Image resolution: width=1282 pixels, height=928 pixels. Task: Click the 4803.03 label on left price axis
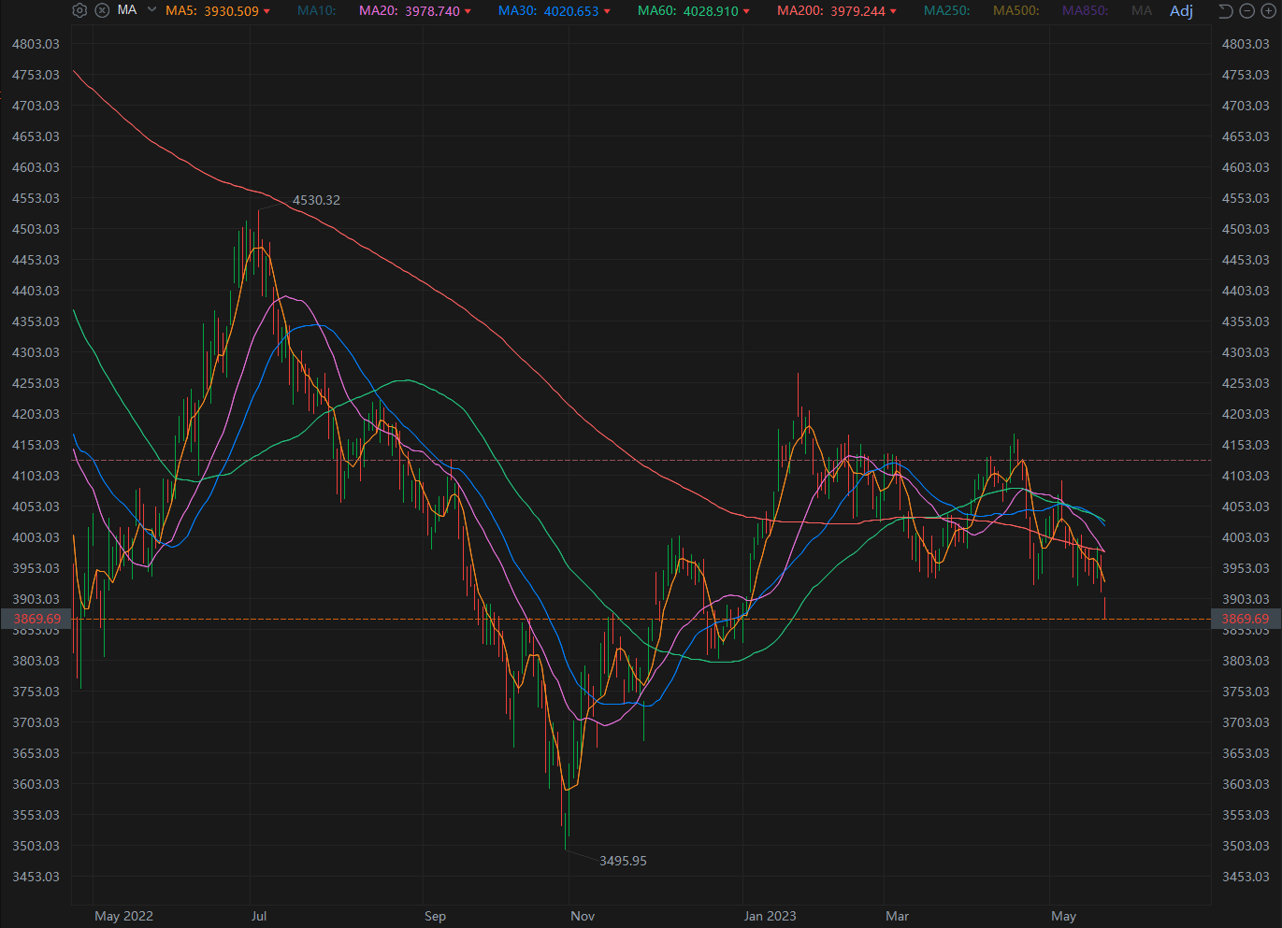(x=36, y=44)
